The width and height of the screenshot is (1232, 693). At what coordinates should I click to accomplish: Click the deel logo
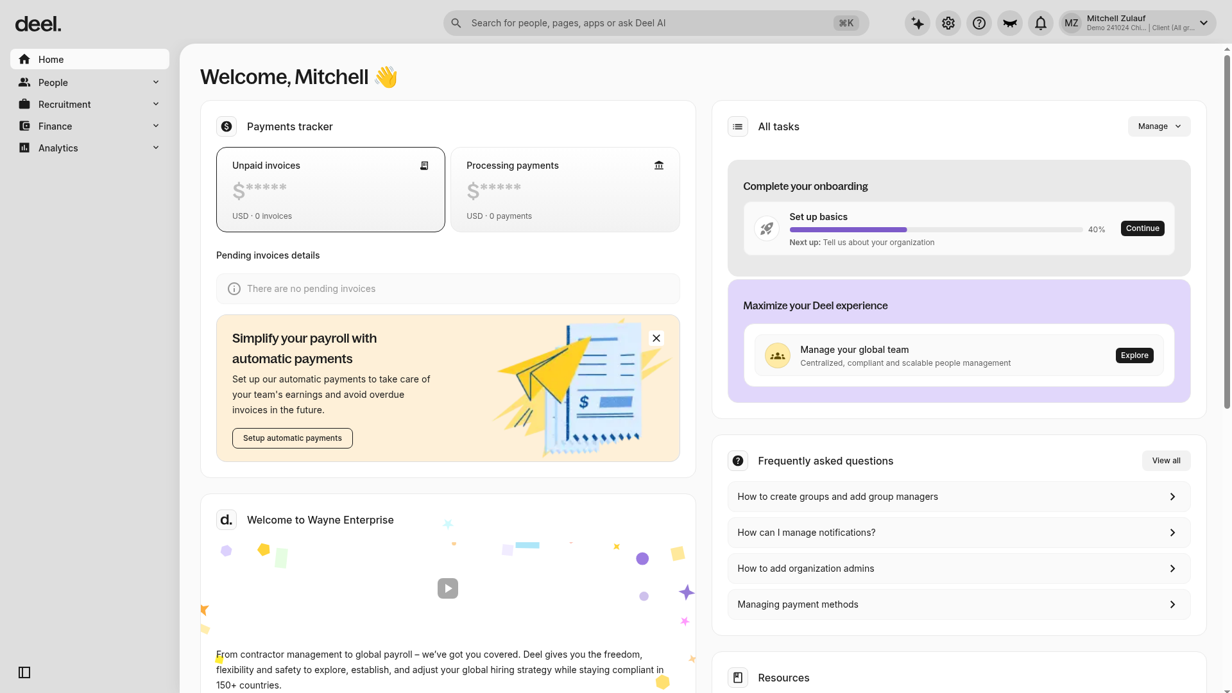(38, 24)
